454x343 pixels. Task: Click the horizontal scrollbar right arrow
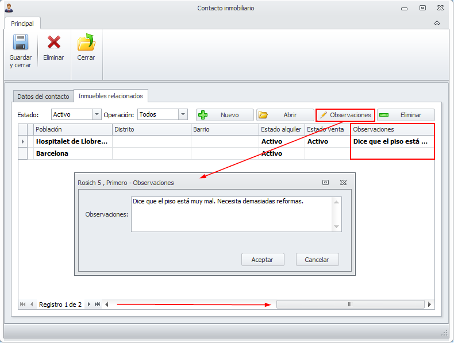429,304
